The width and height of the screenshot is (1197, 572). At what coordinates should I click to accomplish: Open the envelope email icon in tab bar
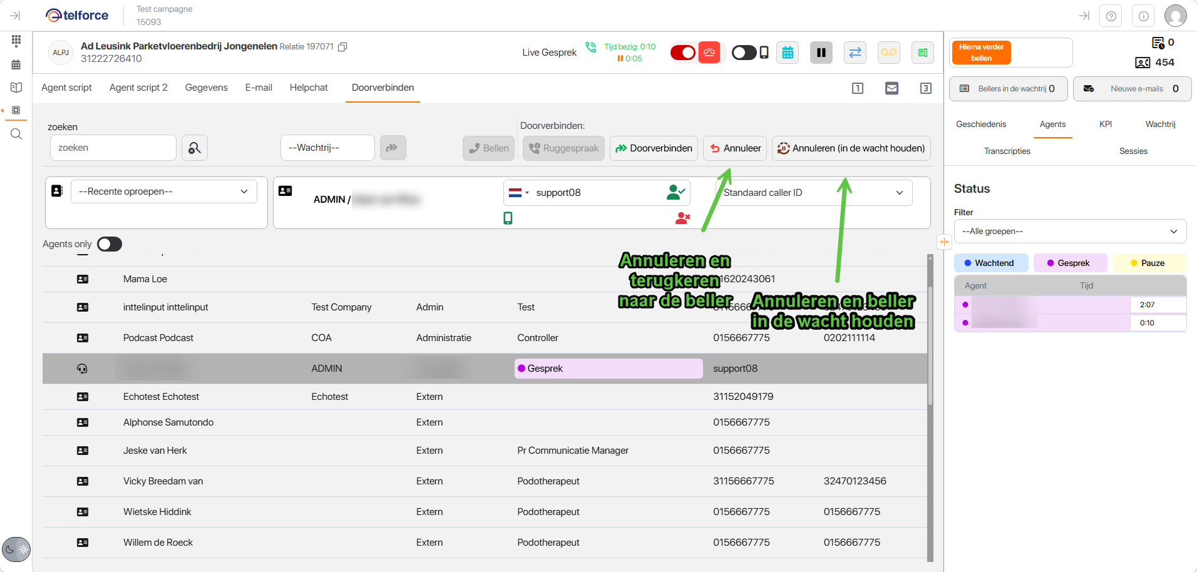pos(891,88)
